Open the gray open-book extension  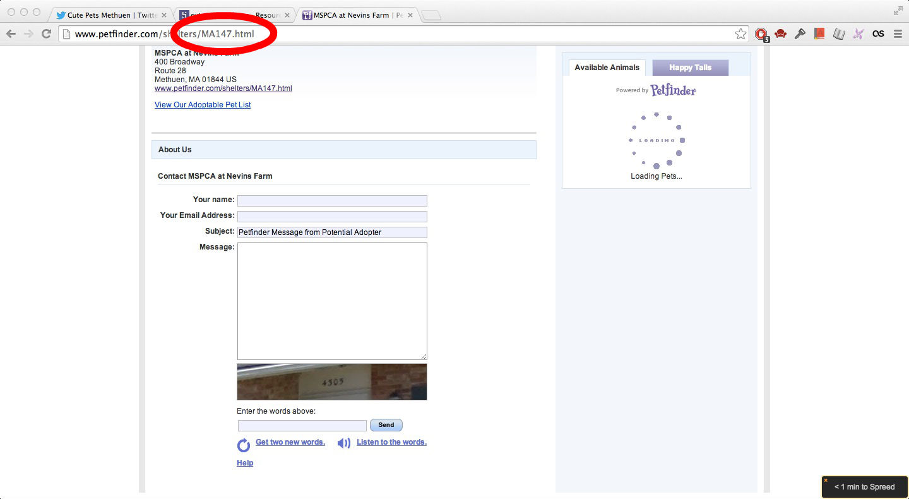tap(839, 34)
